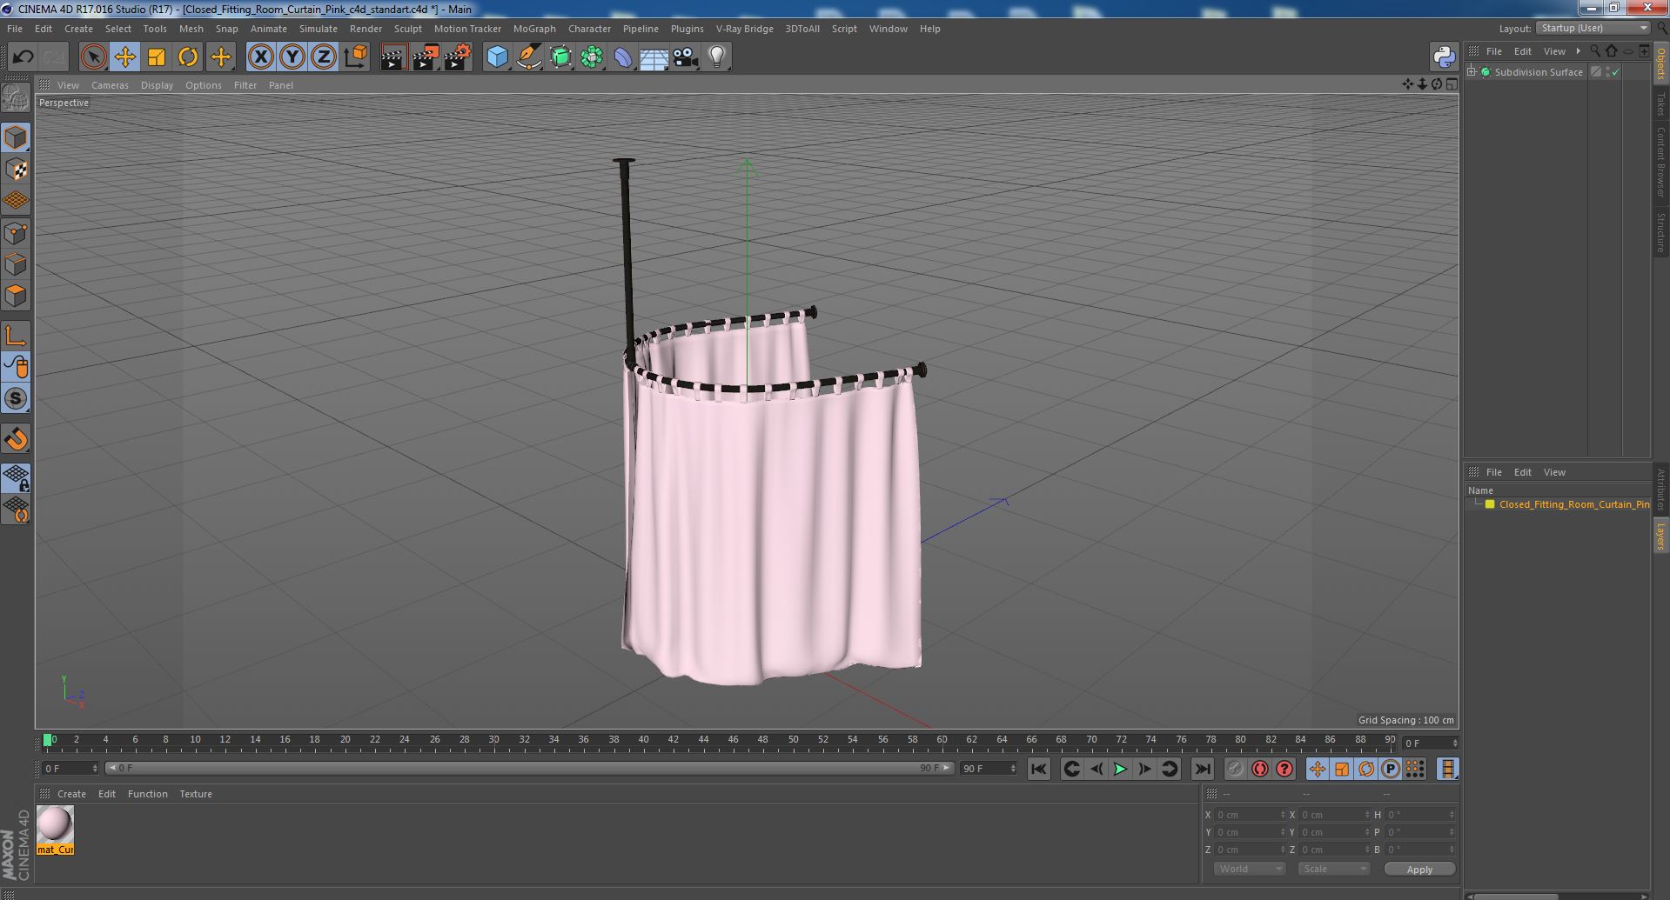
Task: Toggle Subdivision Surface enabled checkmark
Action: pyautogui.click(x=1615, y=72)
